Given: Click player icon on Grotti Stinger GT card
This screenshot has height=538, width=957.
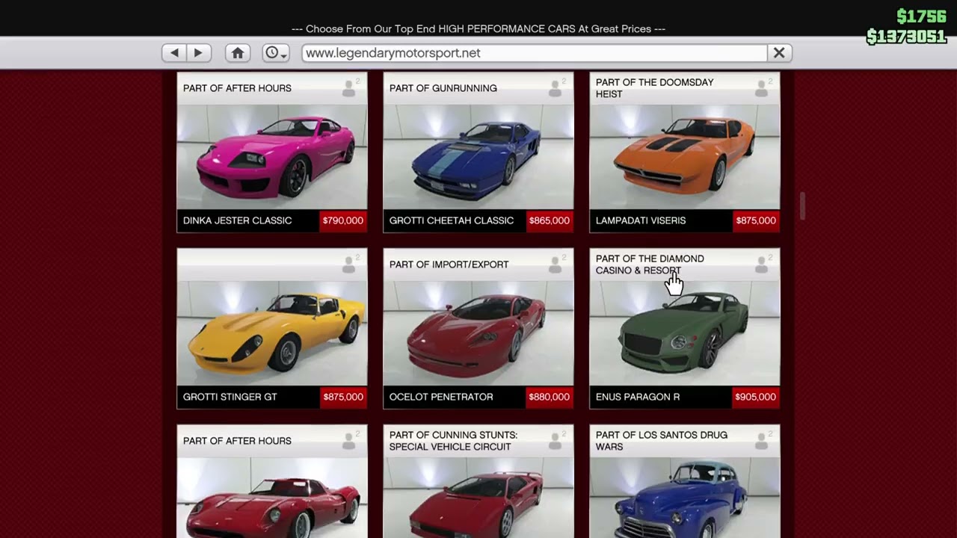Looking at the screenshot, I should [x=349, y=265].
